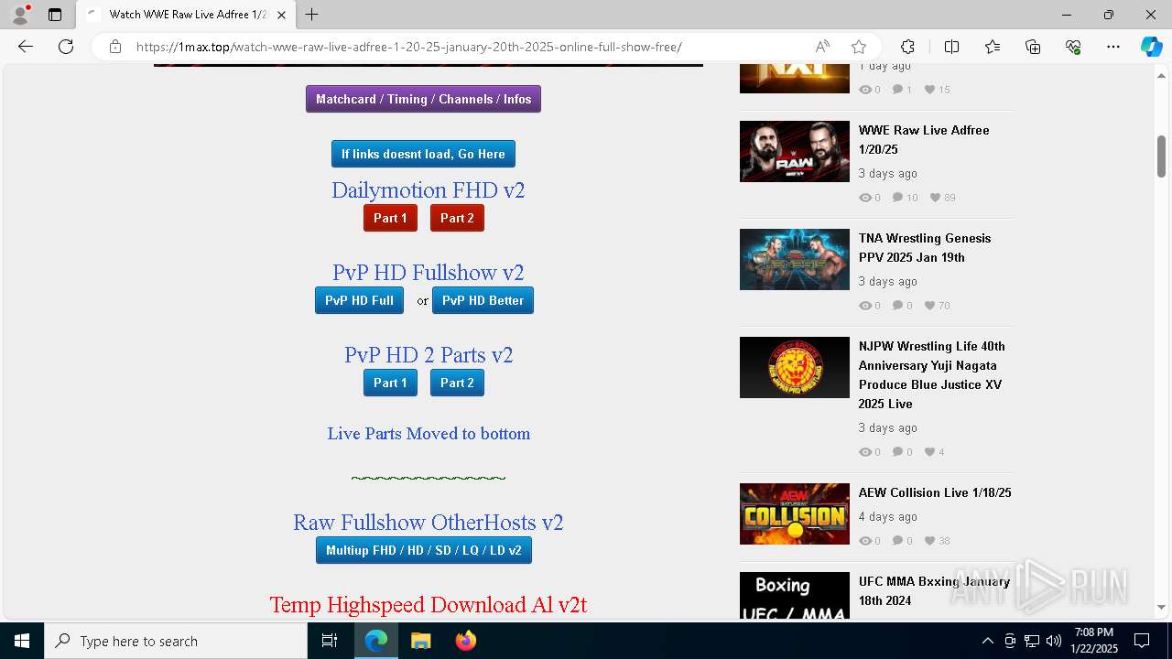Click Live Parts Moved to bottom text
1172x659 pixels.
[429, 434]
